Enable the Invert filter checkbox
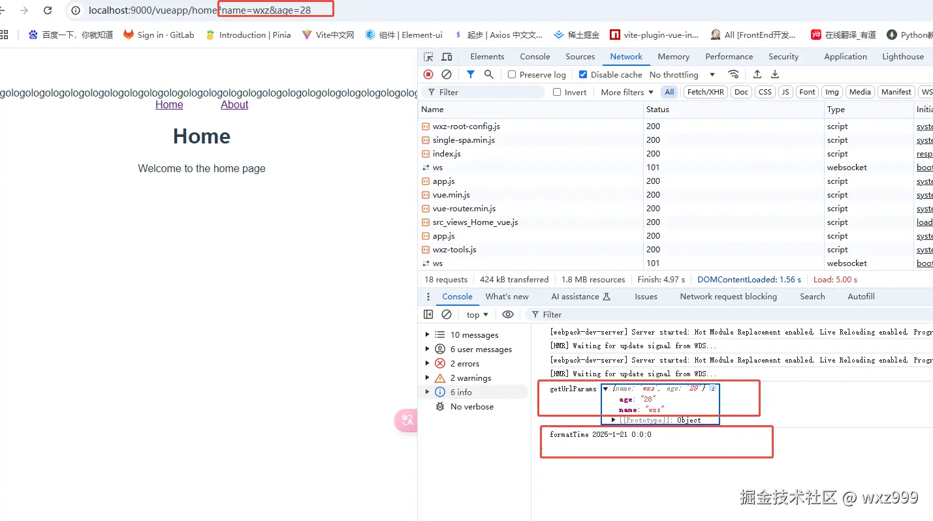The image size is (933, 521). point(557,92)
